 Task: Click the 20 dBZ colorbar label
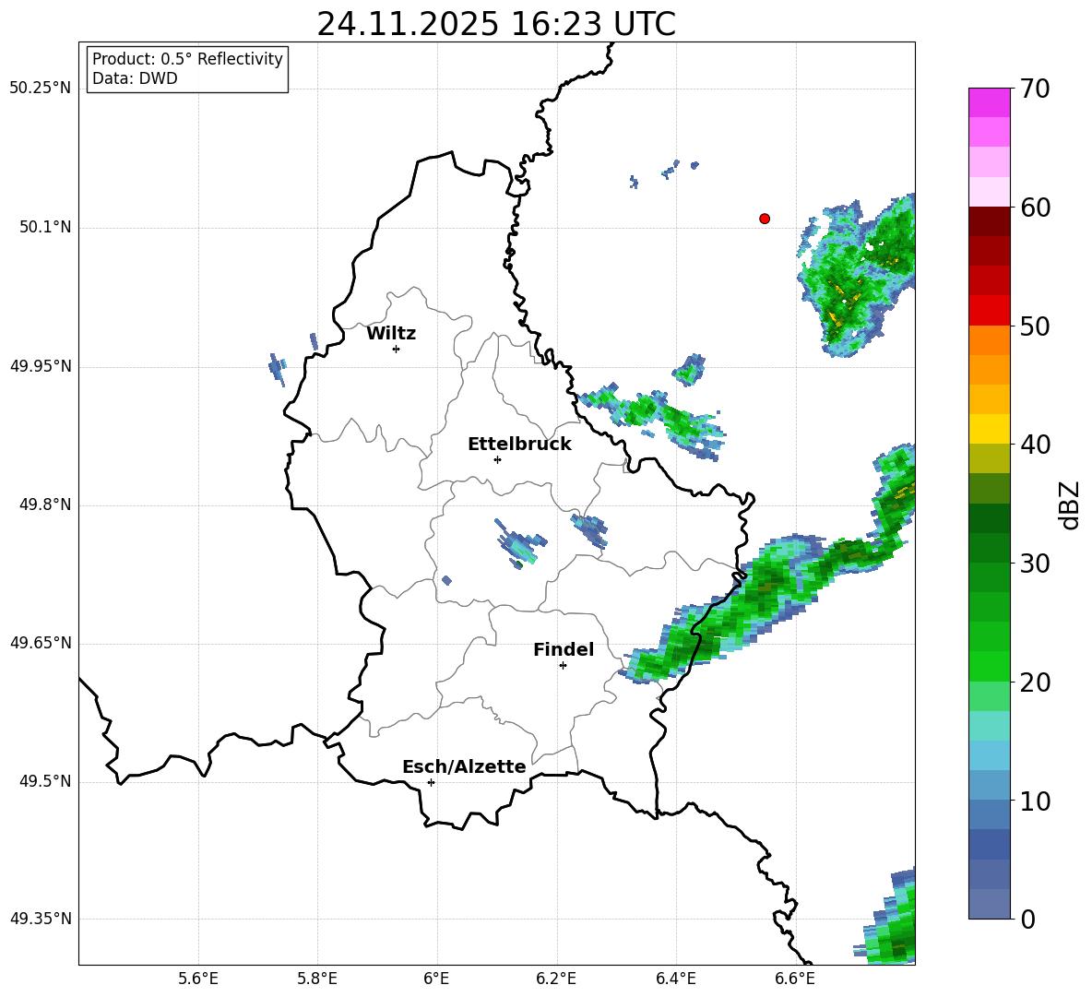click(1035, 682)
